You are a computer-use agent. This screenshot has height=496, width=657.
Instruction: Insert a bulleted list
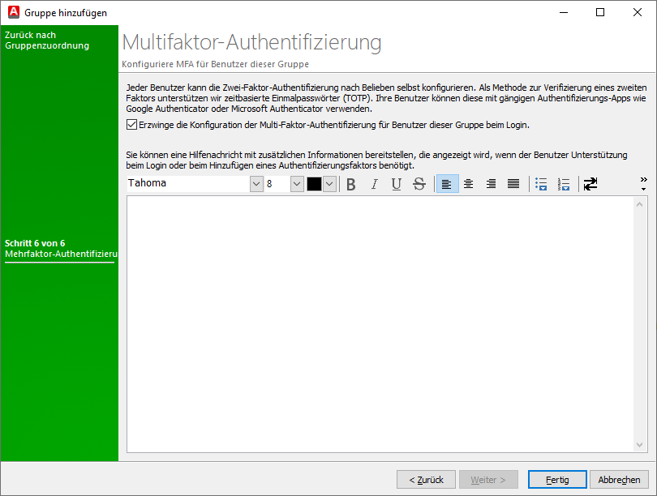(541, 184)
